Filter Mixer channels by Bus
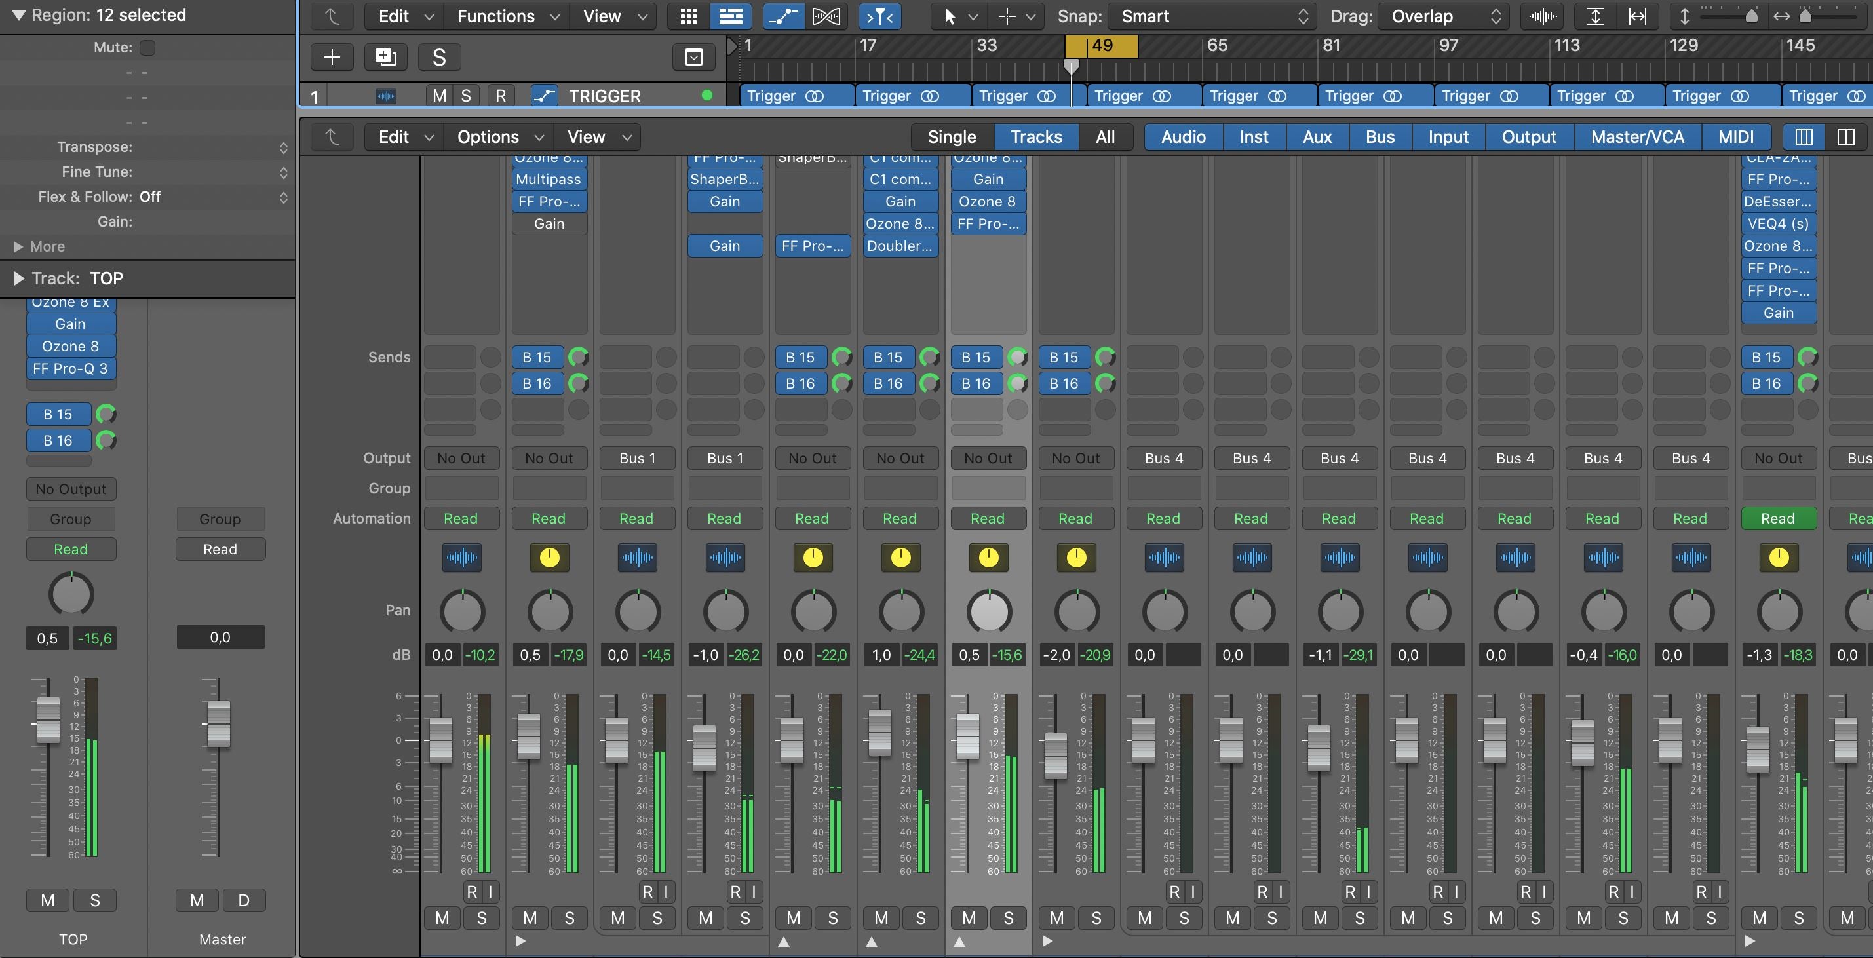Viewport: 1873px width, 958px height. click(1380, 137)
